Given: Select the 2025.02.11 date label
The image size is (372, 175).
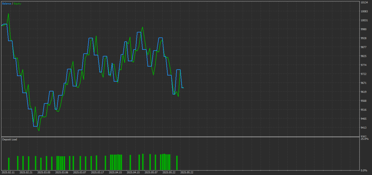Looking at the screenshot, I should (x=8, y=172).
